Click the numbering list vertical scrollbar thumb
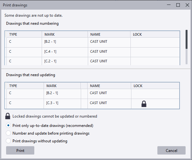This screenshot has height=160, width=192. click(187, 39)
